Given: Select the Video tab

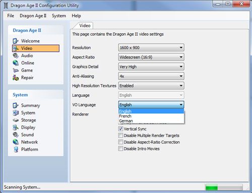Looking at the screenshot, I should (85, 26).
